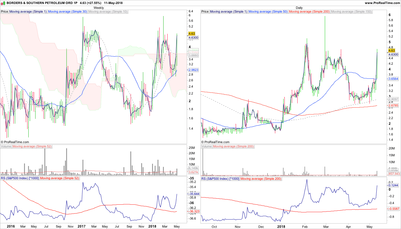Click Moving average (Simple 50) label
Image resolution: width=401 pixels, height=229 pixels.
pyautogui.click(x=268, y=12)
